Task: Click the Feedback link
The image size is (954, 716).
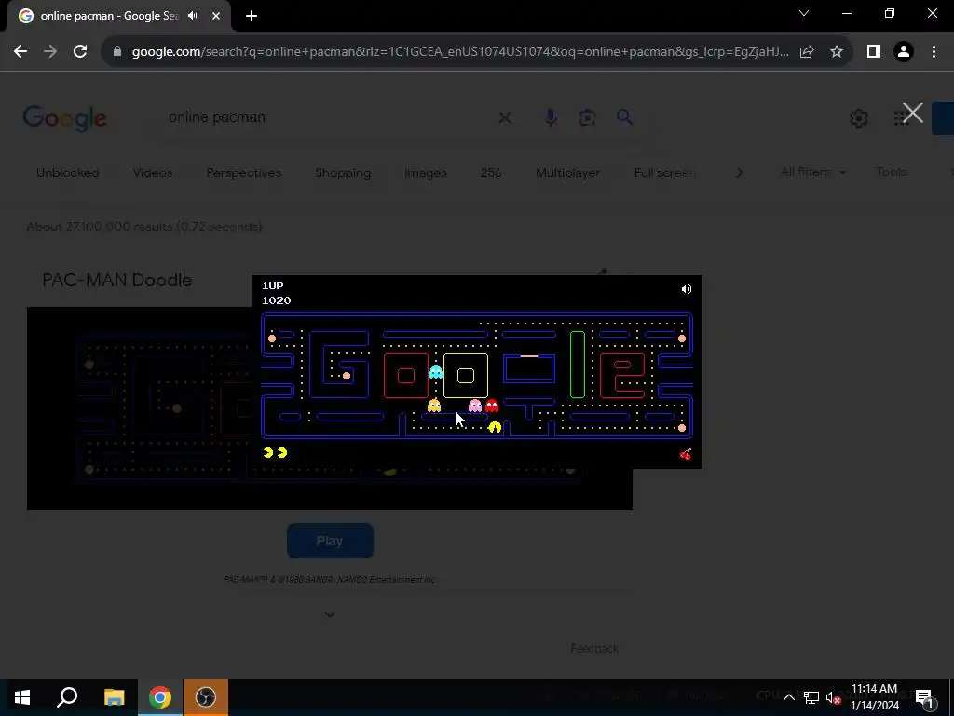Action: [x=594, y=649]
